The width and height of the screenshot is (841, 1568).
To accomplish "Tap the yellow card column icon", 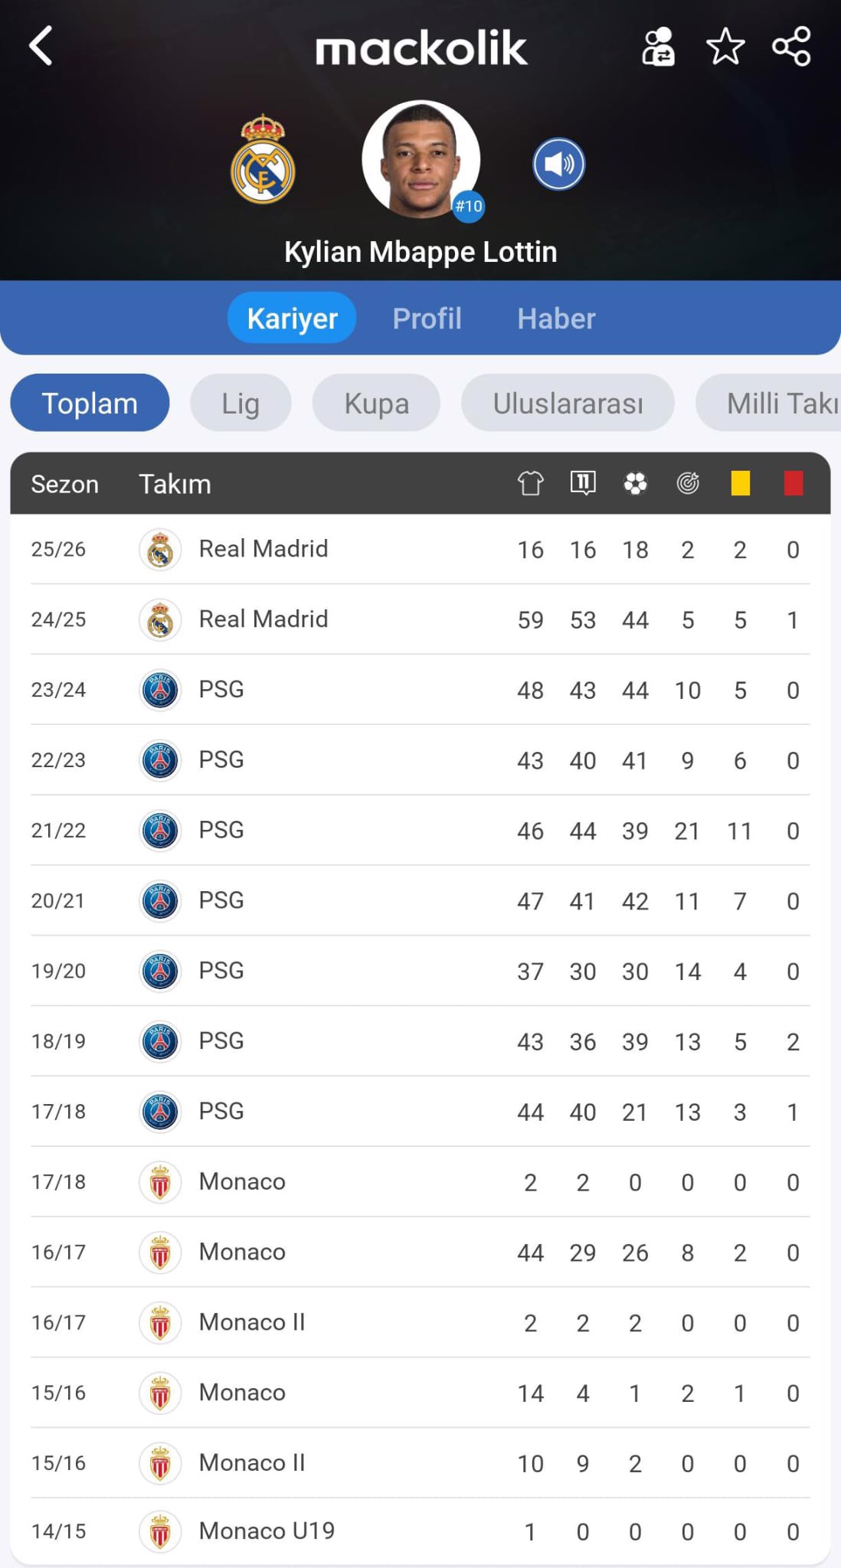I will coord(740,483).
